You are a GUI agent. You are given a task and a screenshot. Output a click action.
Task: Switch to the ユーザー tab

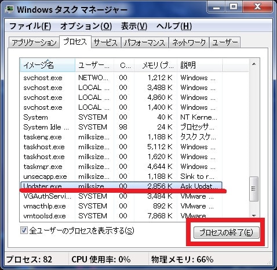click(x=225, y=42)
